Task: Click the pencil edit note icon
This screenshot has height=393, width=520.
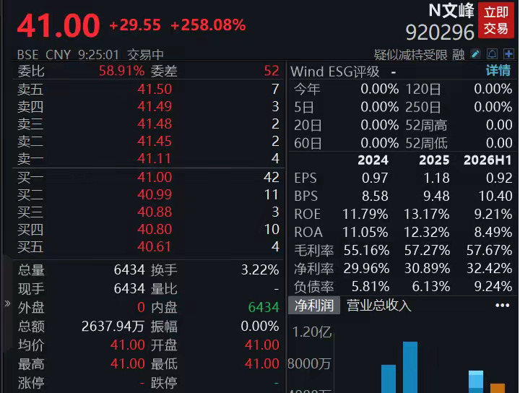Action: click(475, 53)
